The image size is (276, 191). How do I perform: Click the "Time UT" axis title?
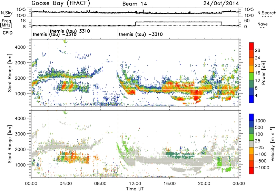point(135,189)
